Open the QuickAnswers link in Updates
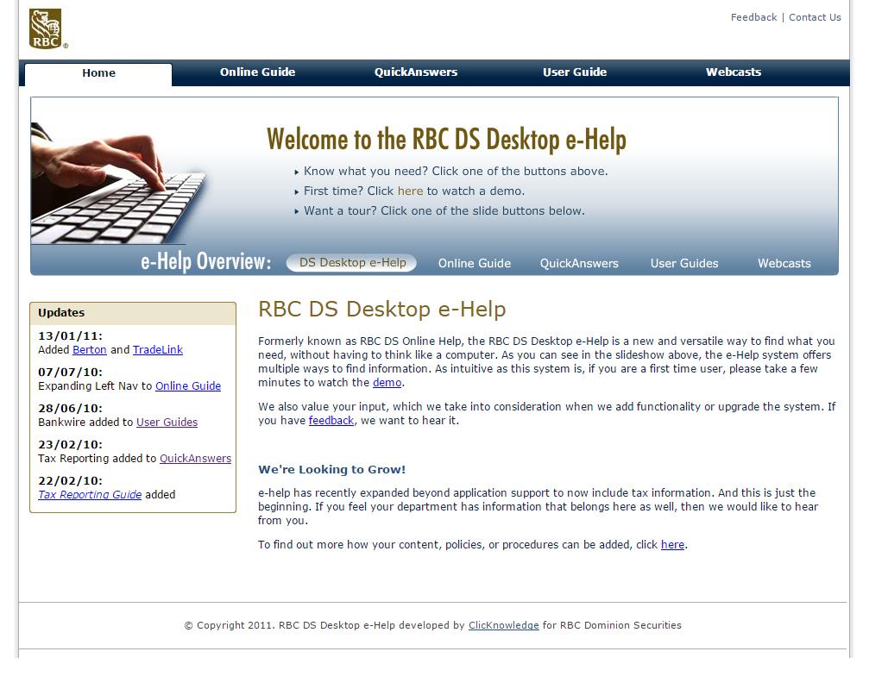The height and width of the screenshot is (689, 869). click(195, 459)
